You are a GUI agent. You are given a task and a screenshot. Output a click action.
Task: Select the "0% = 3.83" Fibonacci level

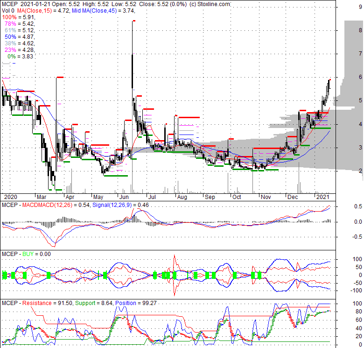tap(20, 56)
